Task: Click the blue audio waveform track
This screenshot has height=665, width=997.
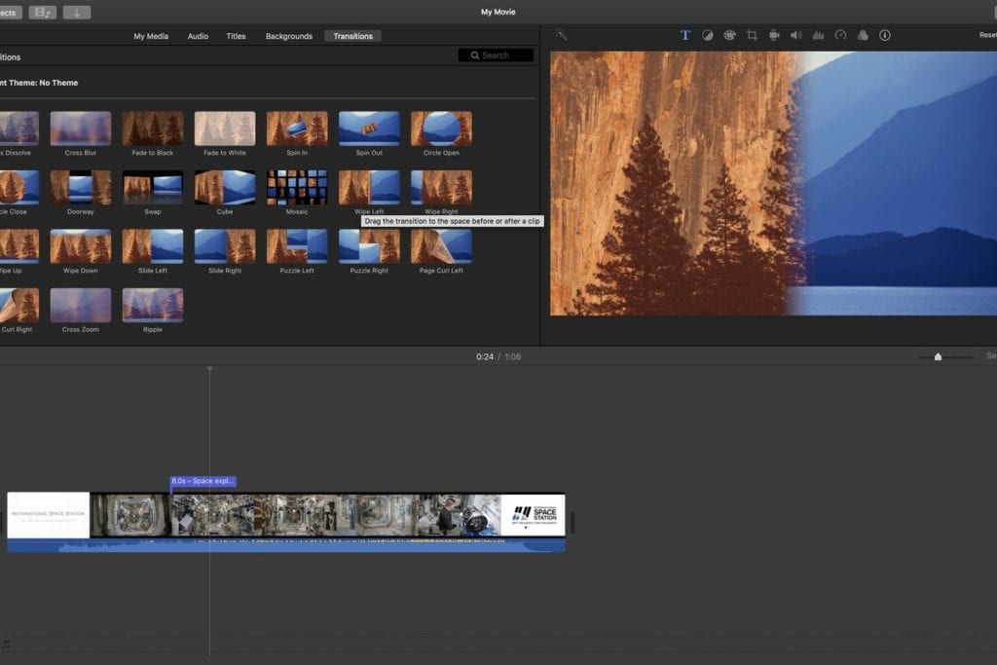Action: [x=286, y=545]
